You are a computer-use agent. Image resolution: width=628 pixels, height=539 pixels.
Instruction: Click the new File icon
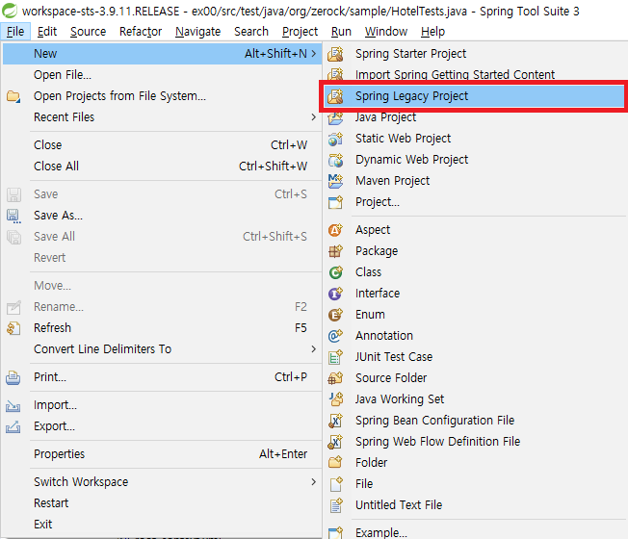(335, 484)
